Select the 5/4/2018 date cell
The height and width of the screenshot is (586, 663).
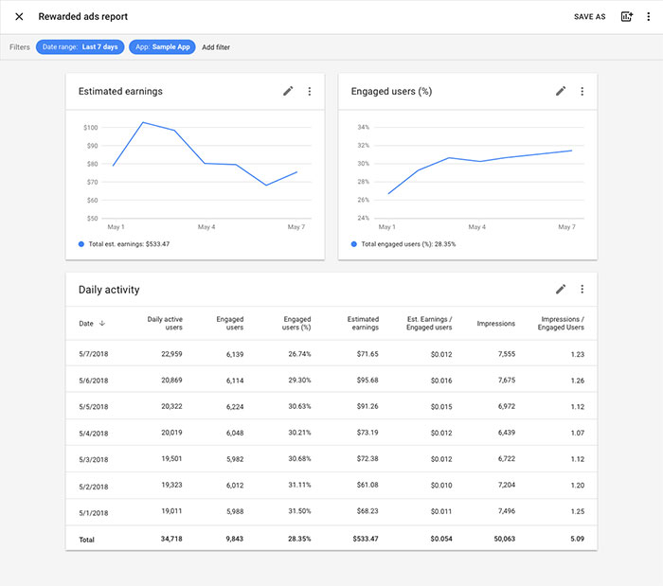(x=94, y=434)
